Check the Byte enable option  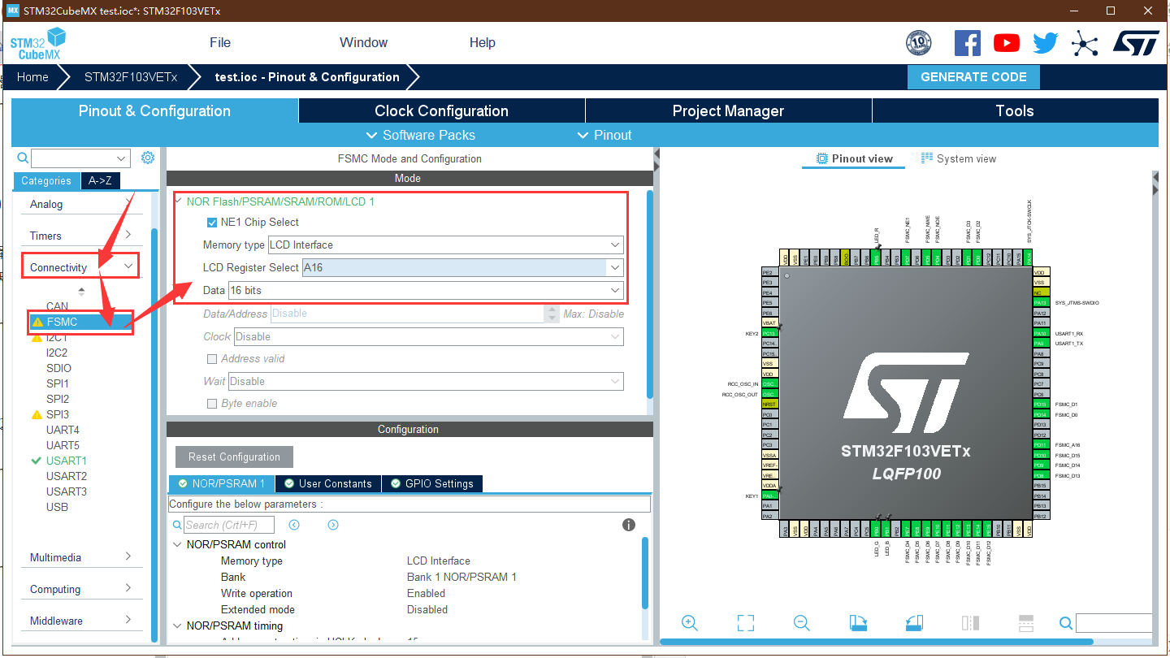click(x=212, y=403)
